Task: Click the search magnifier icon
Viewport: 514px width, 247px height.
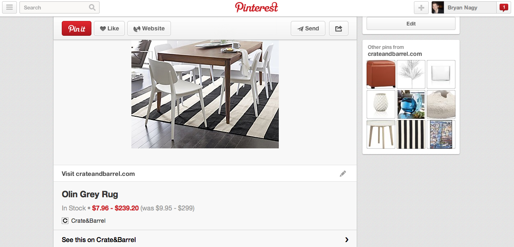Action: 92,7
